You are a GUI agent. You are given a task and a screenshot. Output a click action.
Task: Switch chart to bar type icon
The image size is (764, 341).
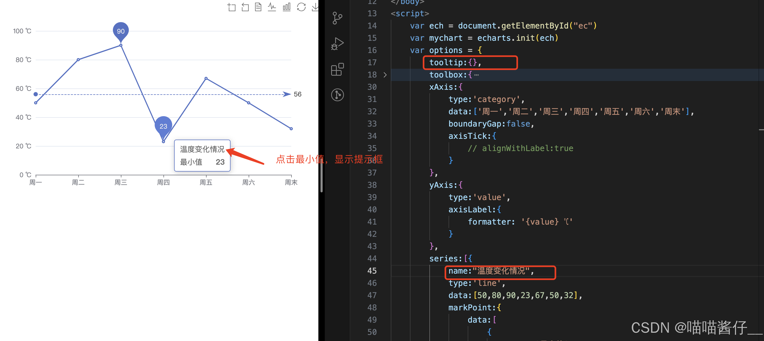(286, 7)
